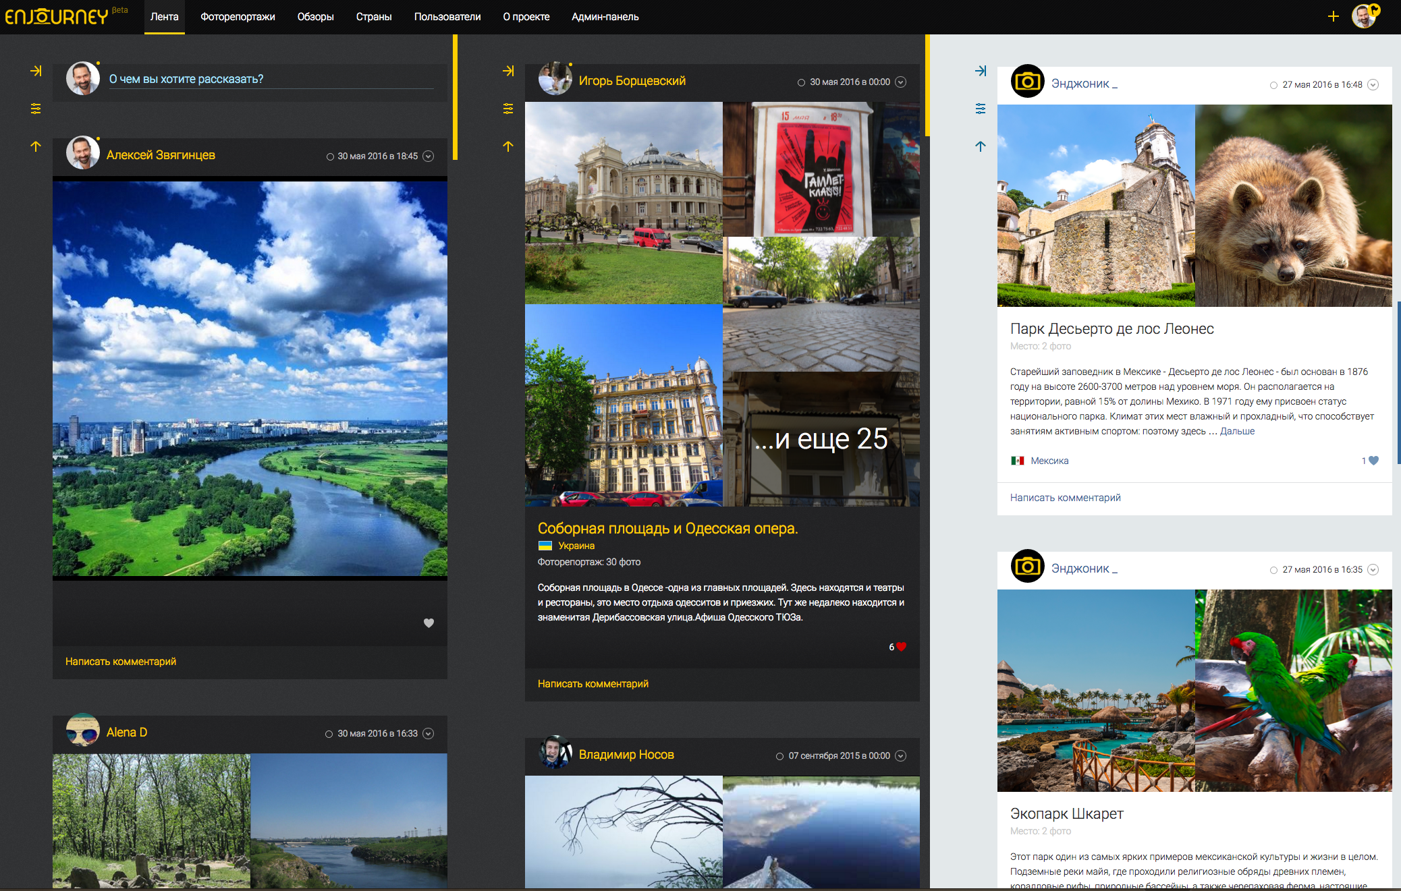Open the Экопарк Шкарет title
Image resolution: width=1401 pixels, height=891 pixels.
click(1067, 813)
